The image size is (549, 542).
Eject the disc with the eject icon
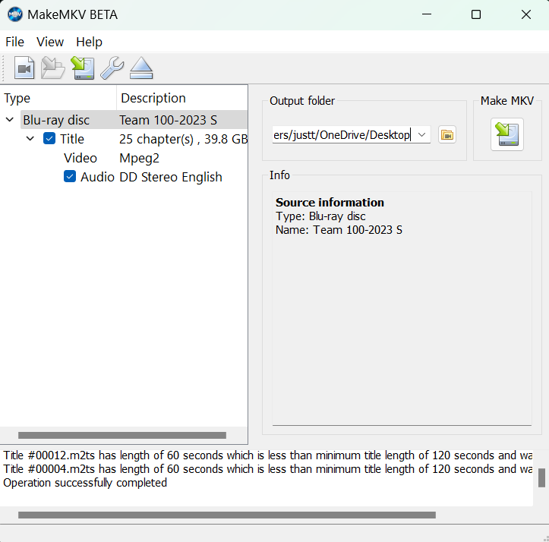pyautogui.click(x=141, y=68)
